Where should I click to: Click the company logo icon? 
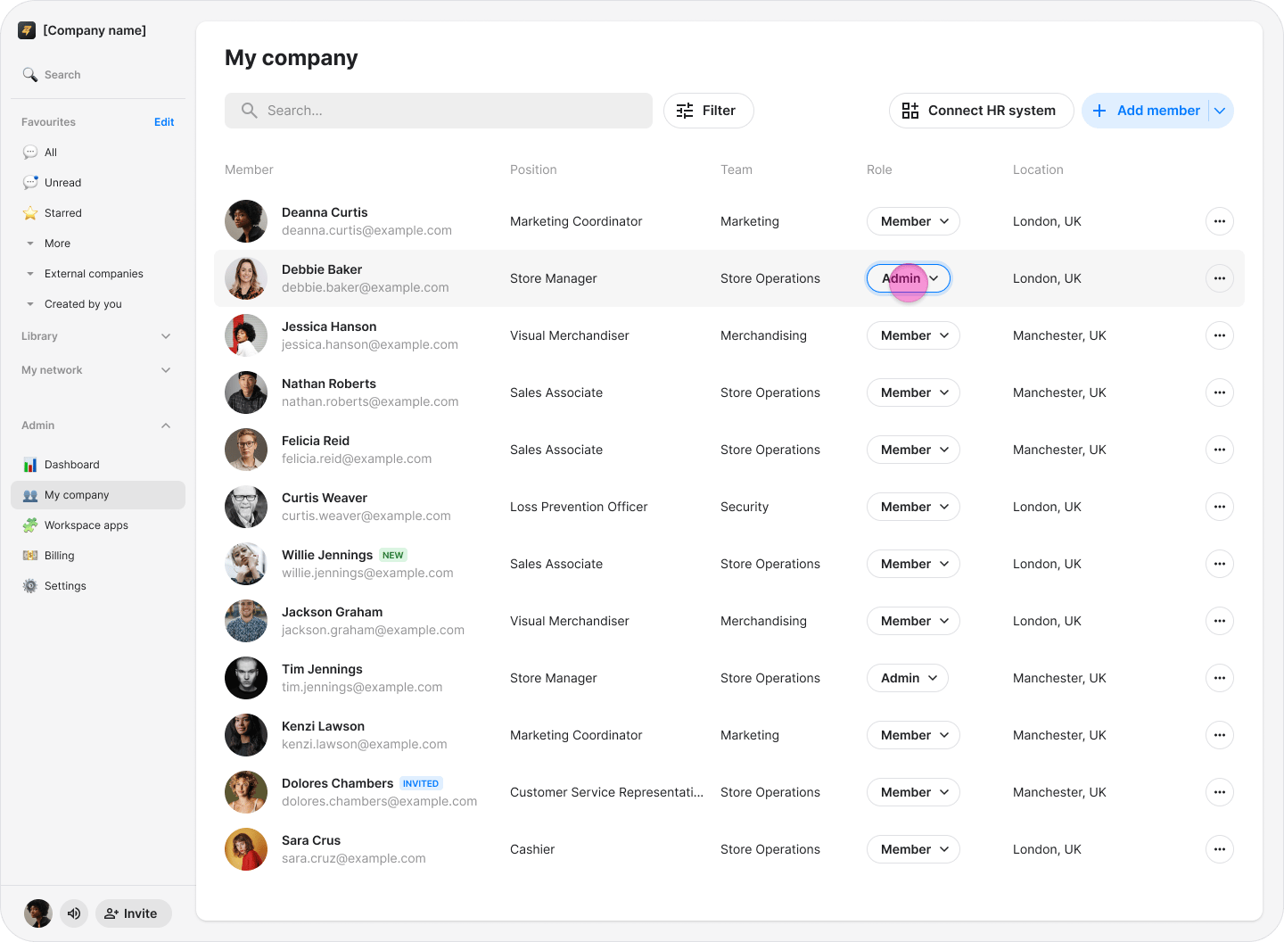point(27,30)
